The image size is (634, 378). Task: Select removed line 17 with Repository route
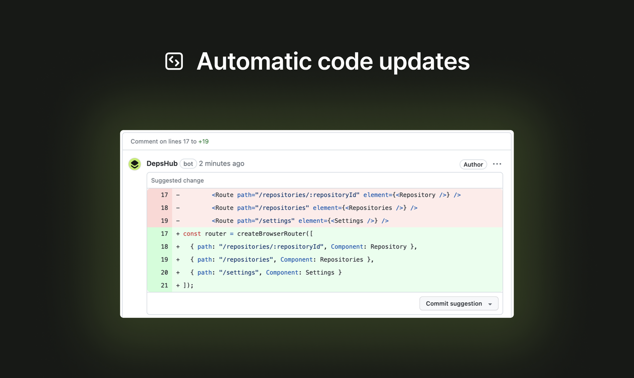click(x=325, y=195)
